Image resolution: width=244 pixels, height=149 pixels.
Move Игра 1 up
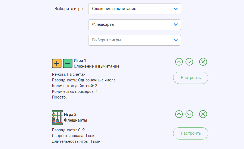[179, 62]
